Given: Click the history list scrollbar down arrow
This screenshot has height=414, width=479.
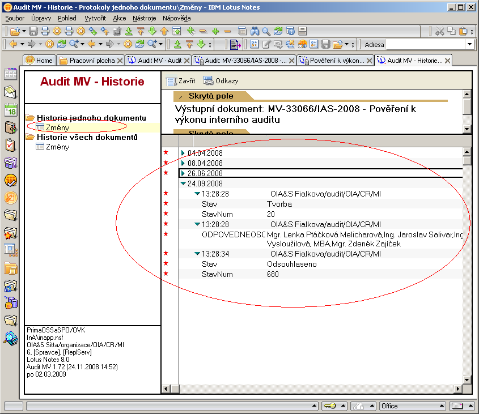Looking at the screenshot, I should click(467, 380).
